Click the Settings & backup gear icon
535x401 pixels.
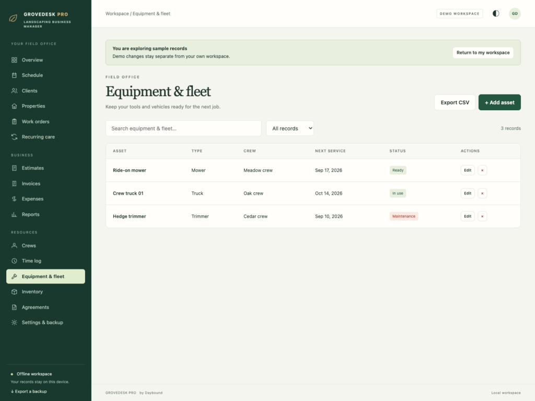click(x=14, y=323)
